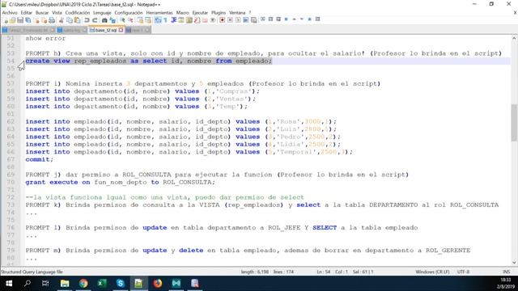Open the Lenguaje menu
518x291 pixels.
coord(102,13)
